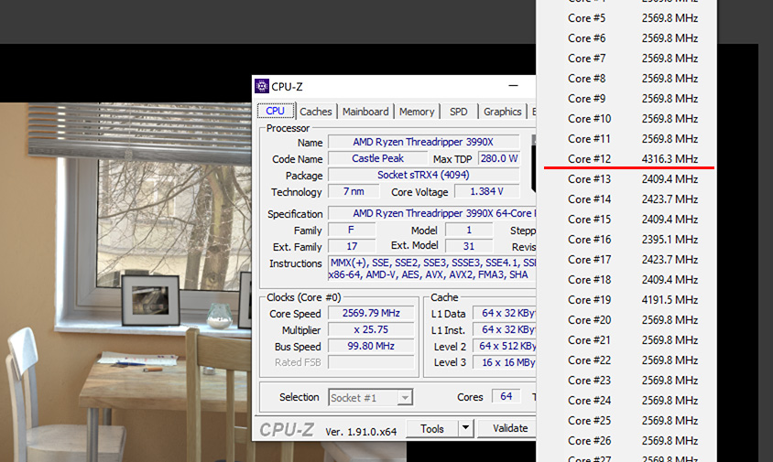
Task: Choose Core #15 entry
Action: click(626, 220)
